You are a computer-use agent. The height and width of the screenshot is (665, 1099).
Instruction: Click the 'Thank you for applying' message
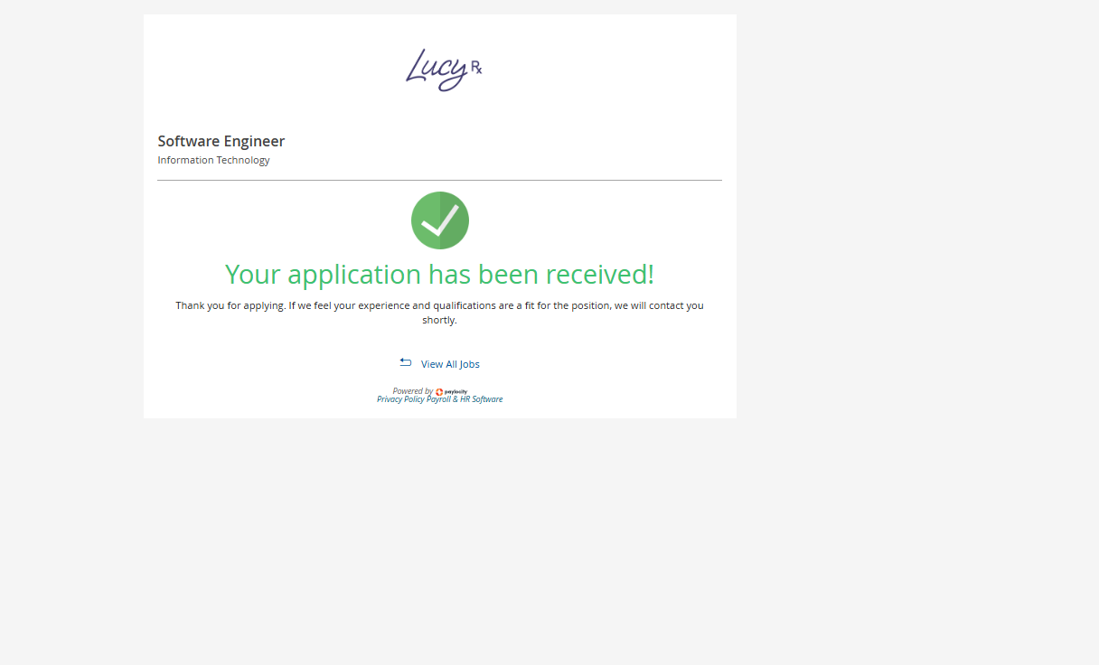439,305
